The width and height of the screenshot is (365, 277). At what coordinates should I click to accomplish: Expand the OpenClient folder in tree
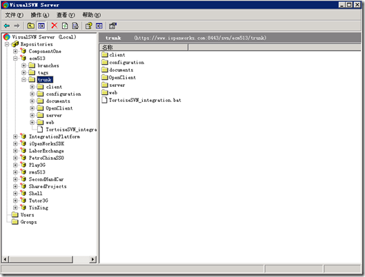click(x=32, y=108)
